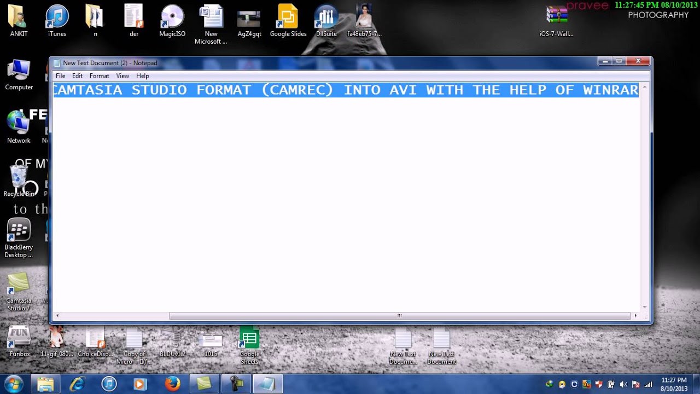Switch to Camtasia Recorder taskbar button

tap(236, 384)
